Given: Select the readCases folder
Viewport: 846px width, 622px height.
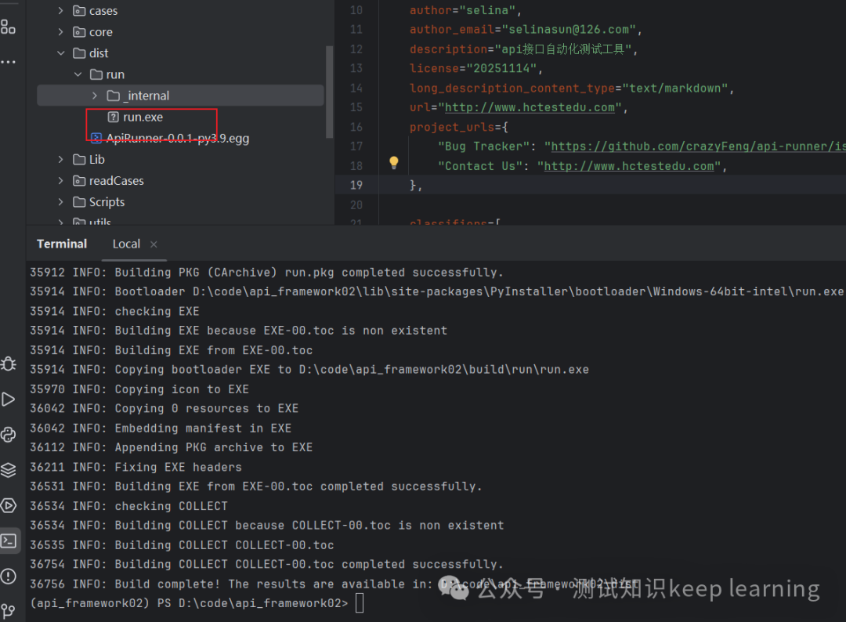Looking at the screenshot, I should [116, 181].
